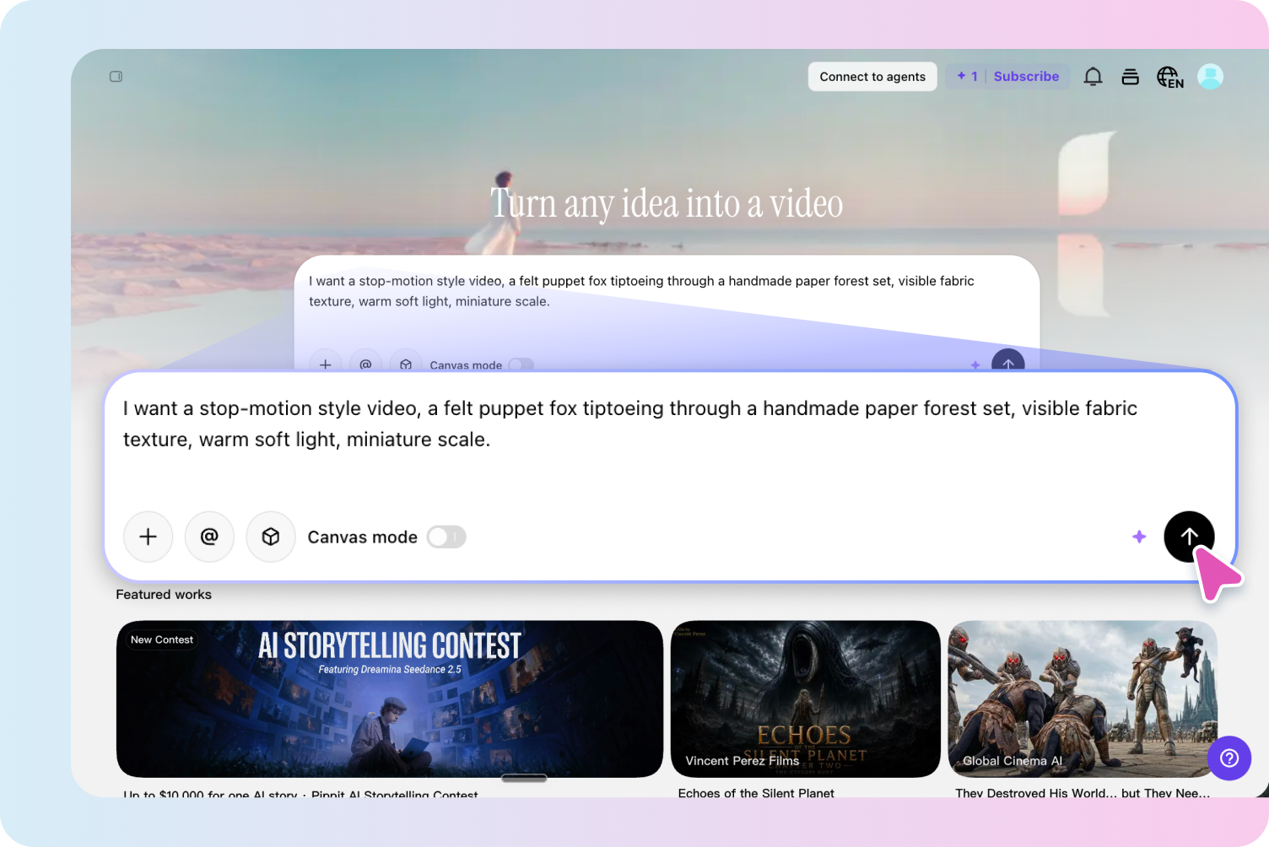
Task: Click the New Contest badge
Action: click(162, 640)
